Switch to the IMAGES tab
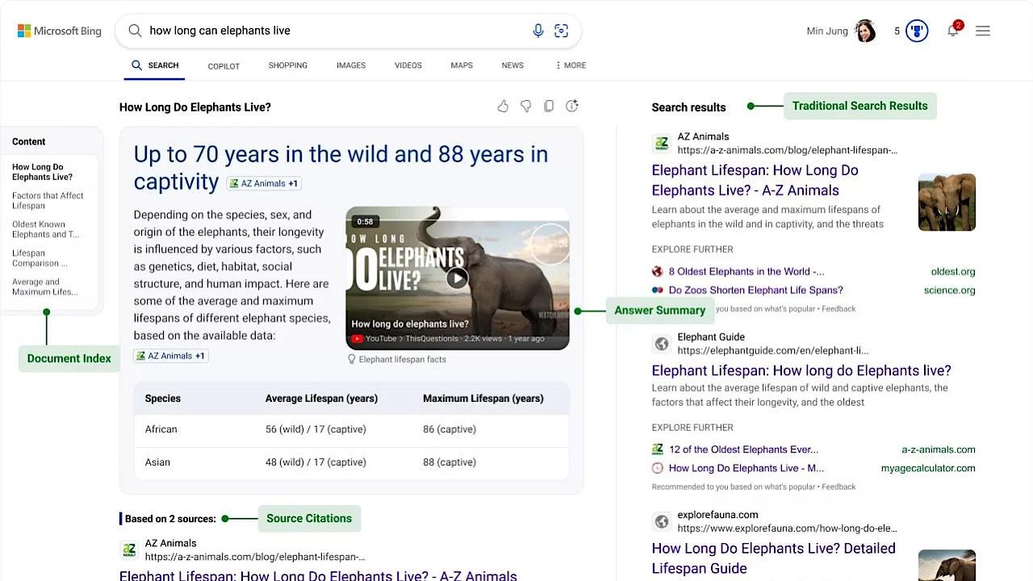Screen dimensions: 1033x581 click(351, 65)
